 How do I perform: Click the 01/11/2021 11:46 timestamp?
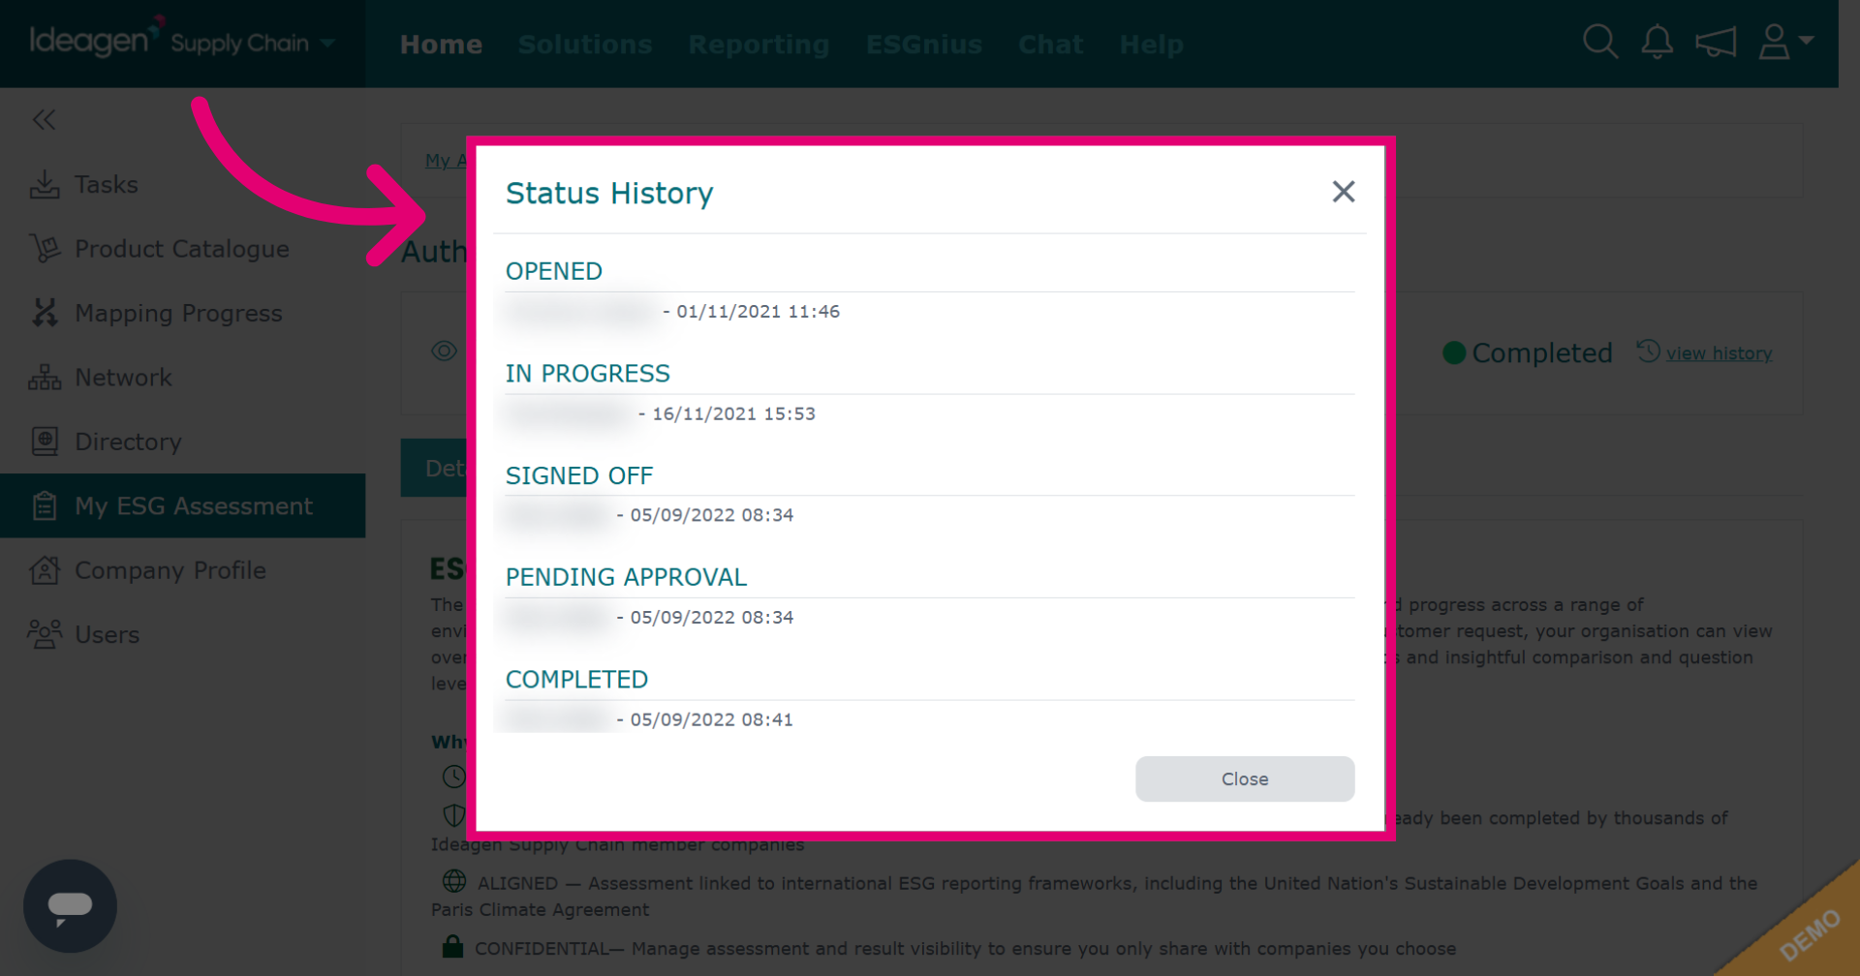[758, 312]
